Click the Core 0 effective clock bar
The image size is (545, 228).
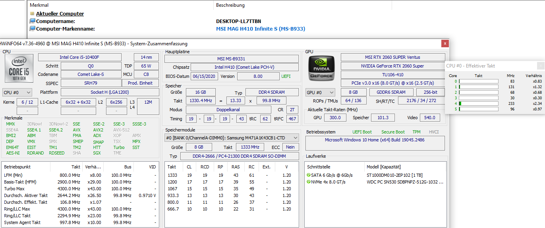tap(479, 81)
